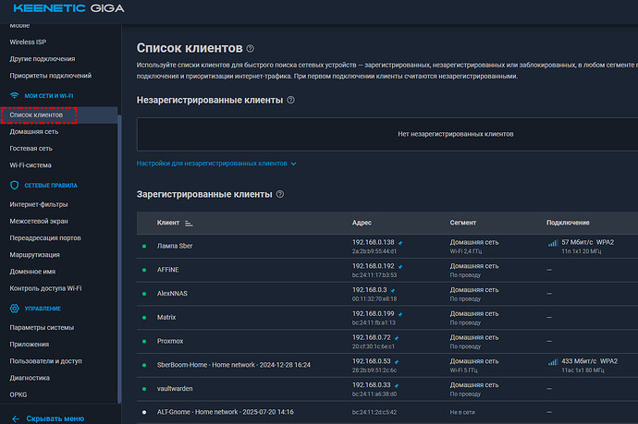Click pin icon next to 192.168.0.199 address
Viewport: 638px width, 424px height.
(401, 314)
